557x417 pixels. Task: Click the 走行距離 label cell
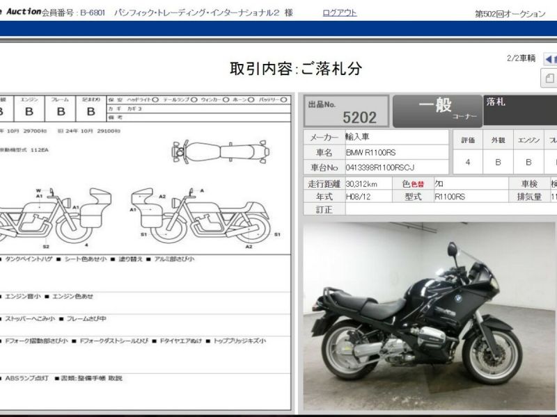click(324, 184)
